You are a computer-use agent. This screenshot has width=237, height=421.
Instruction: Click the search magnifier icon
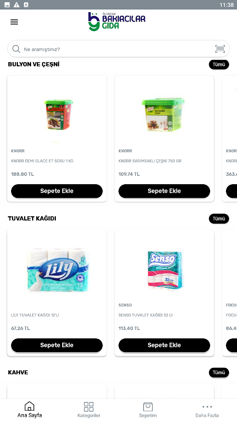click(16, 49)
